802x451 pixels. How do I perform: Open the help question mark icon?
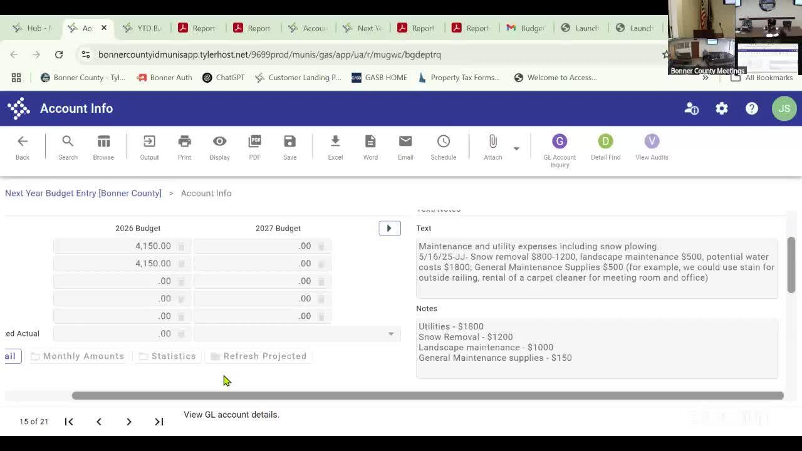coord(752,108)
